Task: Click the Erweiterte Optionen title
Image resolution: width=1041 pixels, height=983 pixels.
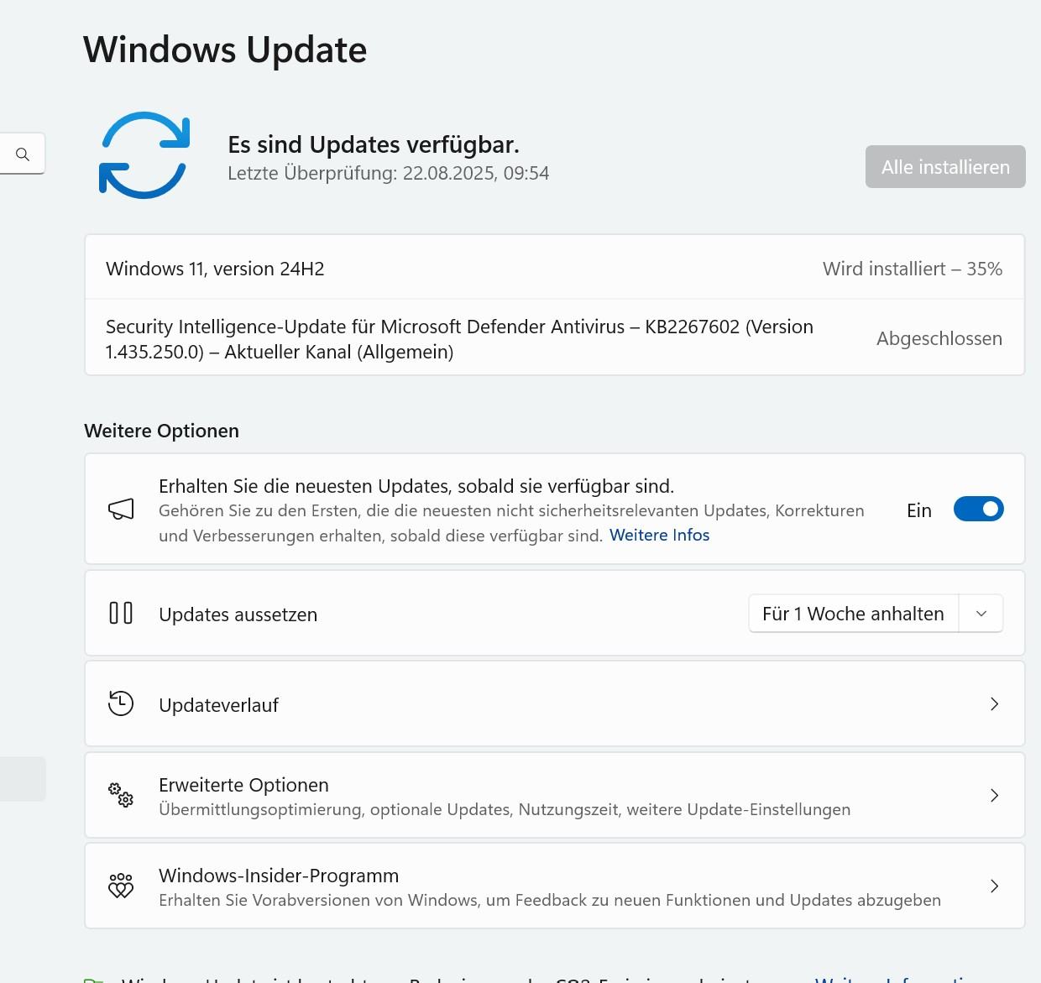Action: [x=243, y=785]
